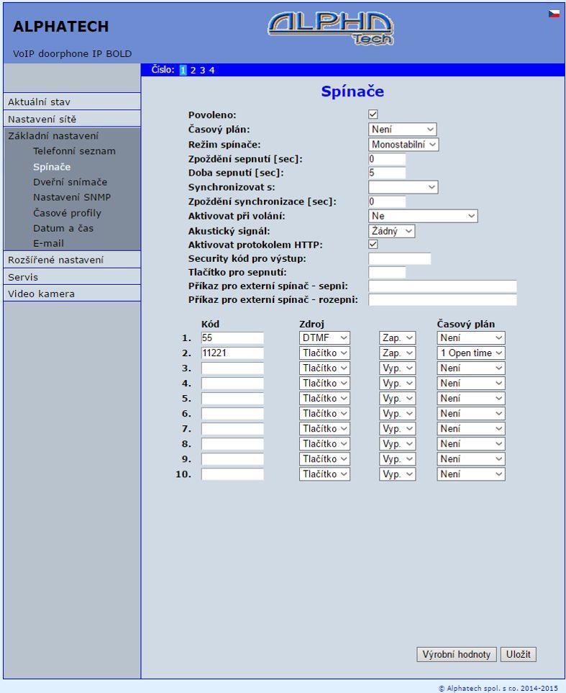Open the top Časový plán dropdown
The height and width of the screenshot is (693, 566).
coord(402,130)
